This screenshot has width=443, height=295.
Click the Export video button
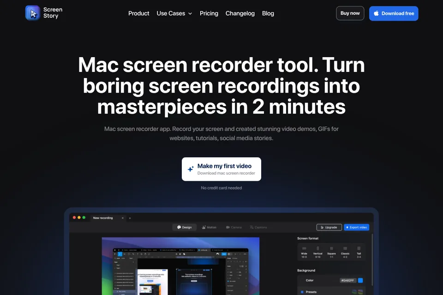pyautogui.click(x=357, y=227)
